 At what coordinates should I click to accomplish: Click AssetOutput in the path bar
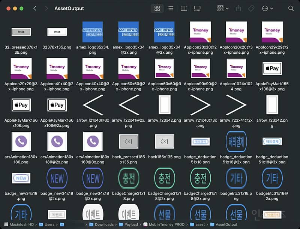(224, 224)
